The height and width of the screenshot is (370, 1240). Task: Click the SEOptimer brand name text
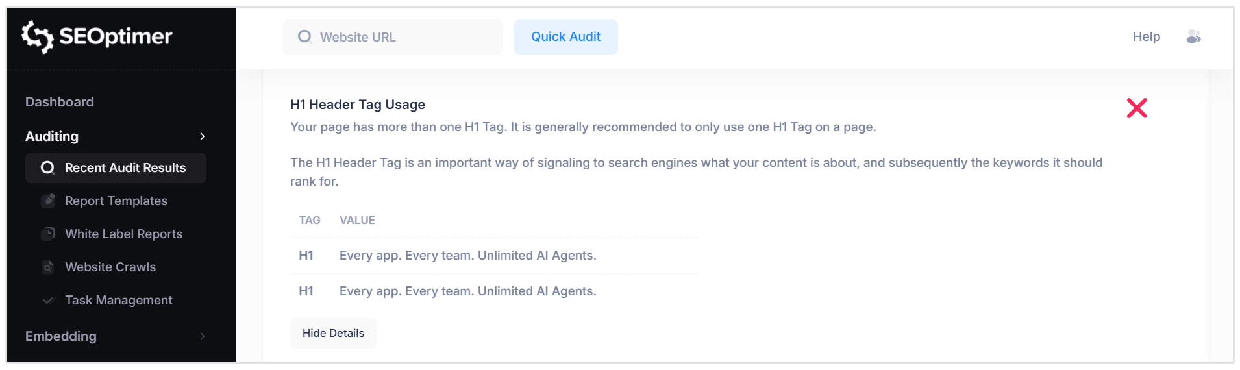[x=116, y=36]
